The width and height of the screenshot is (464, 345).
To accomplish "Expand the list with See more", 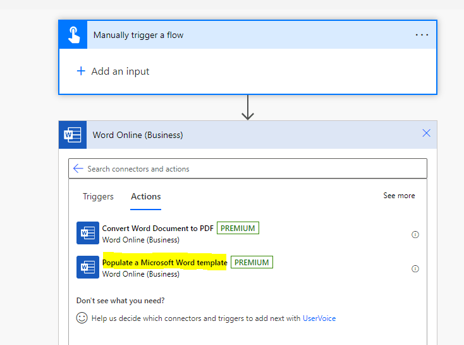I will coord(399,196).
